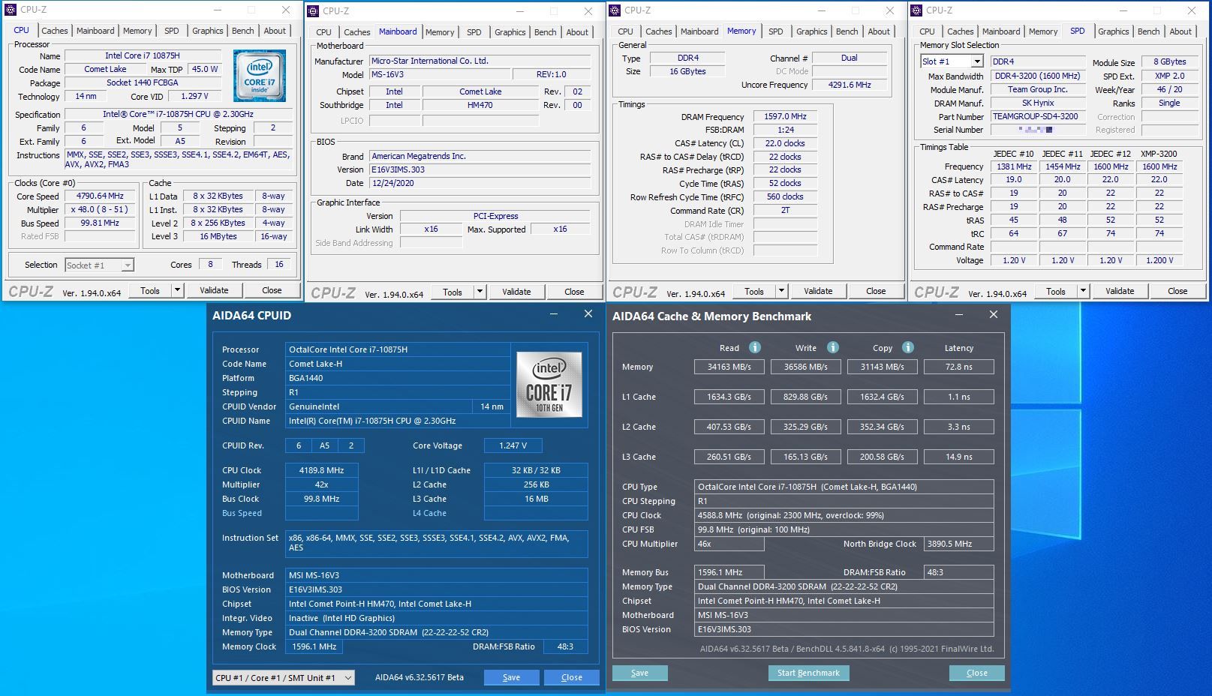Minimize the CPU-Z Mainboard window
The image size is (1212, 696).
point(519,11)
